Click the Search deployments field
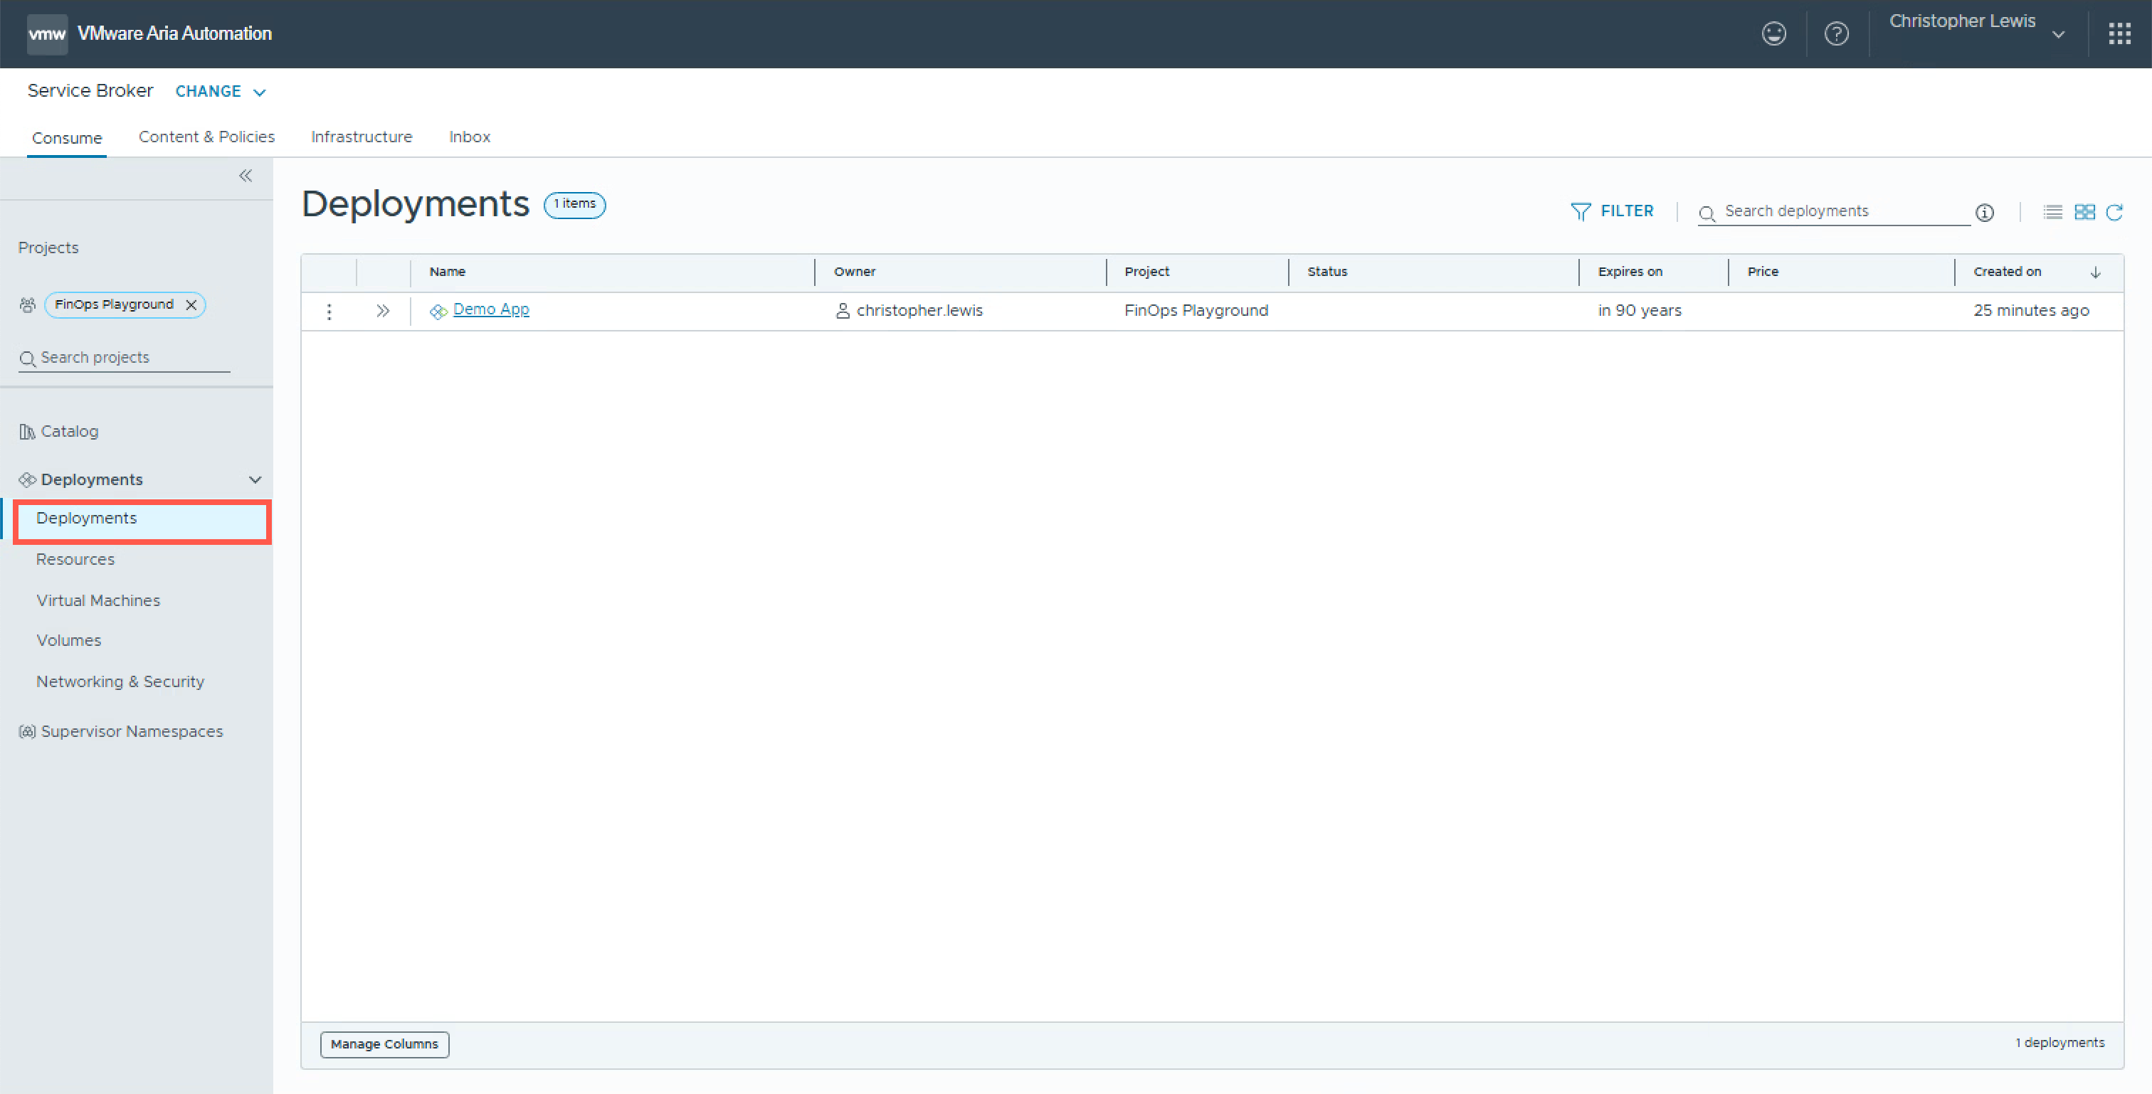 pos(1838,211)
